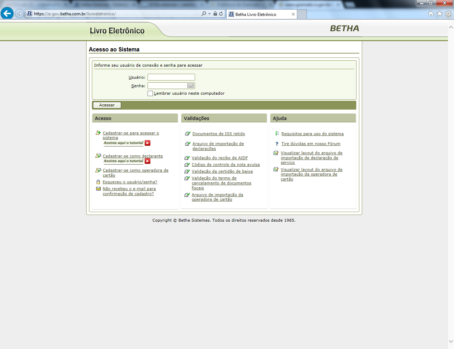This screenshot has width=454, height=349.
Task: Click check icon beside Documentos de ISS retido
Action: [x=188, y=134]
